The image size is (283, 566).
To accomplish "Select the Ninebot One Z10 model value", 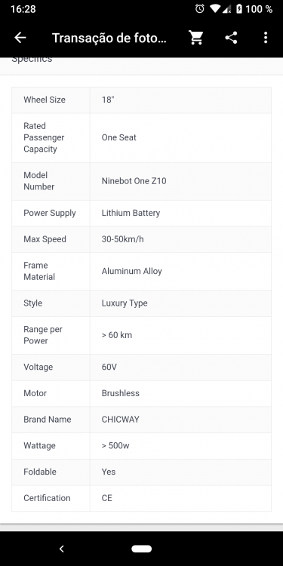I will (134, 181).
